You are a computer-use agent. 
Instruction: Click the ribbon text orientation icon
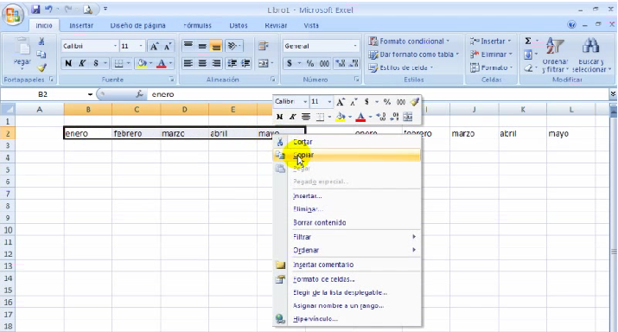[233, 46]
